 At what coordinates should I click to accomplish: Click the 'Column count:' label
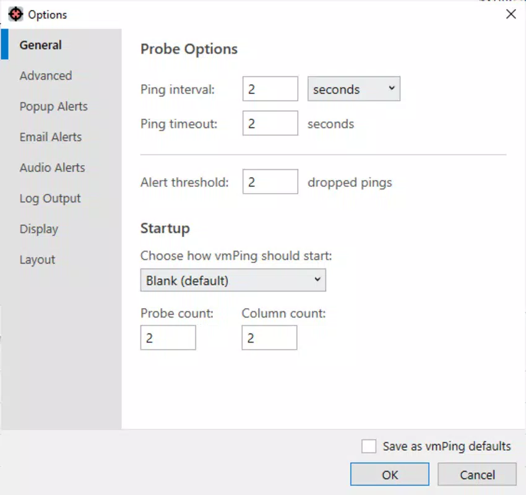[x=284, y=313]
